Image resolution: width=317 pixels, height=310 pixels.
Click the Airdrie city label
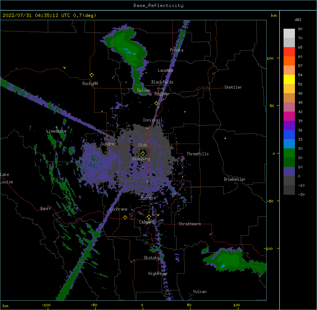149,198
